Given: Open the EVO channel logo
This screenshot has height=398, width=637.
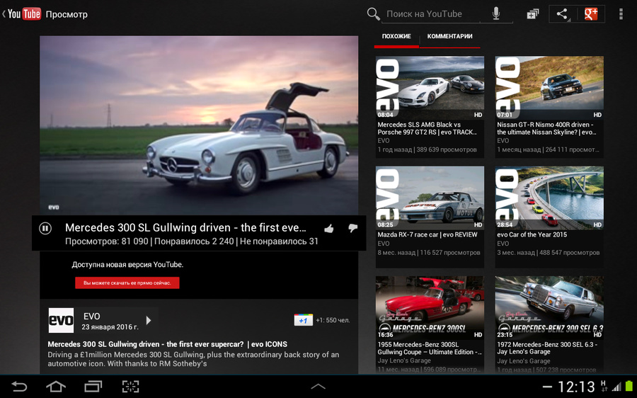Looking at the screenshot, I should [x=61, y=320].
